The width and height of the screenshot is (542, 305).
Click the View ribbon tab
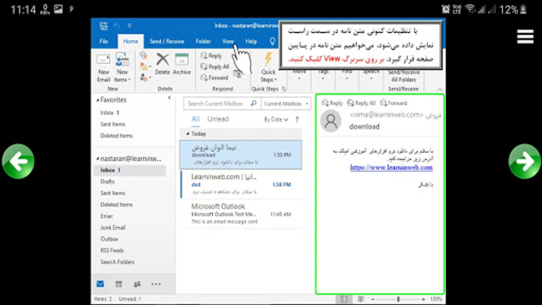[228, 41]
